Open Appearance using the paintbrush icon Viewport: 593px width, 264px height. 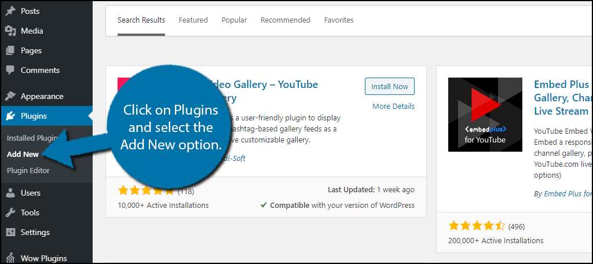[10, 97]
